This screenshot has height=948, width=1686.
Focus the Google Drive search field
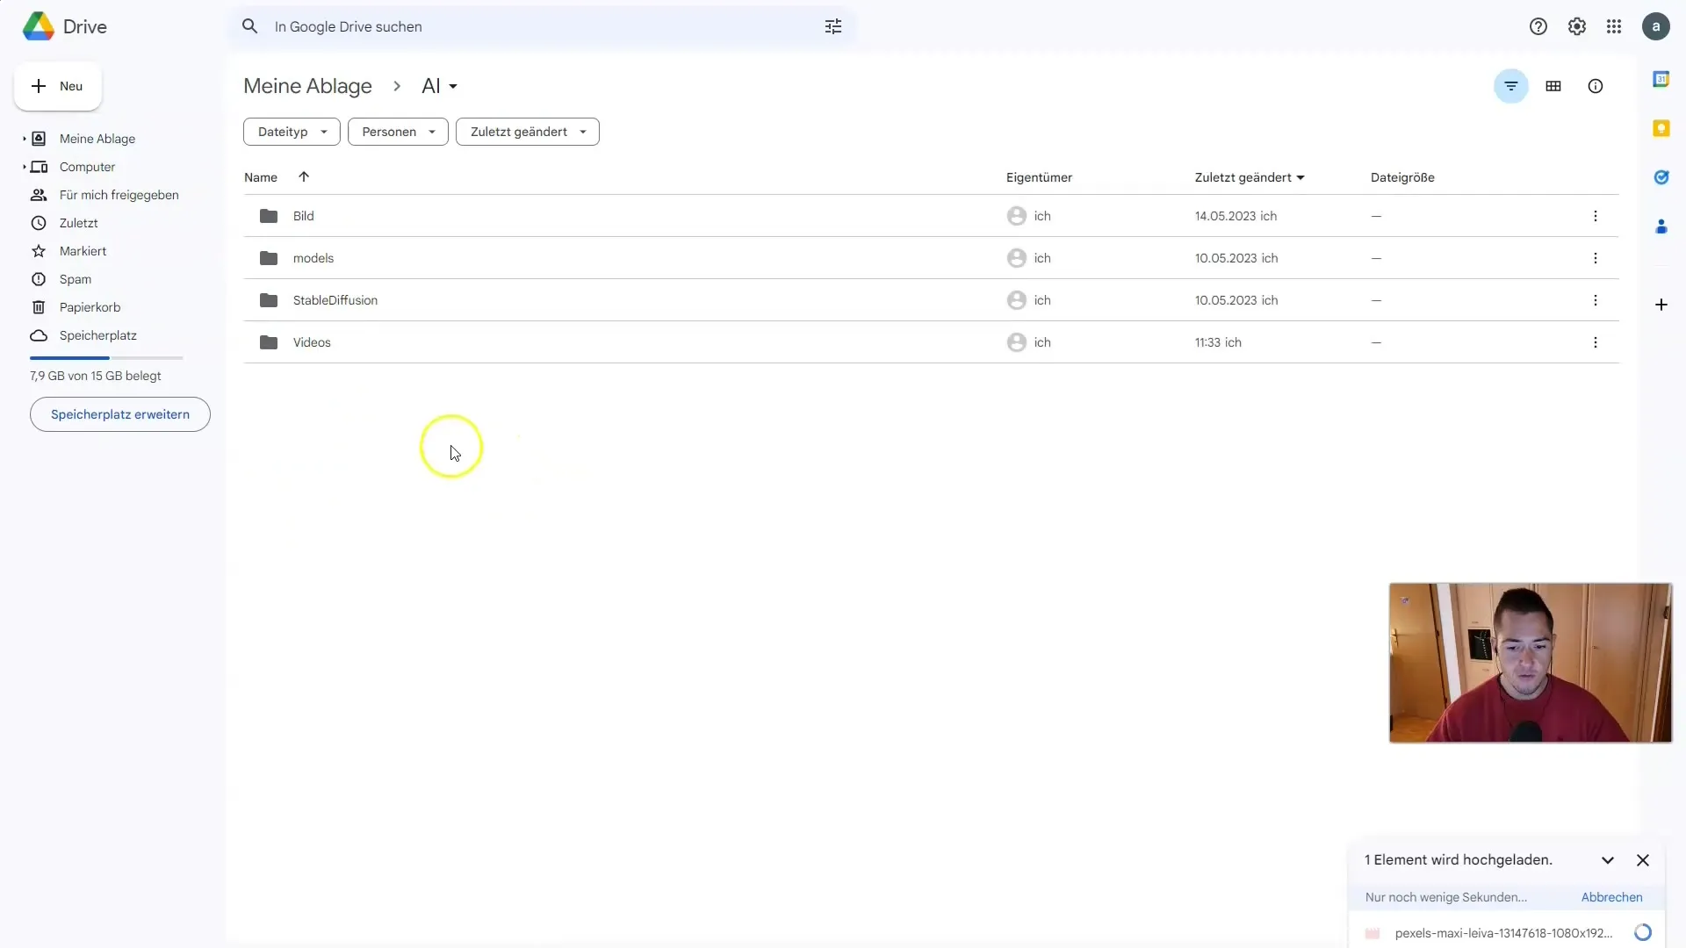[541, 26]
